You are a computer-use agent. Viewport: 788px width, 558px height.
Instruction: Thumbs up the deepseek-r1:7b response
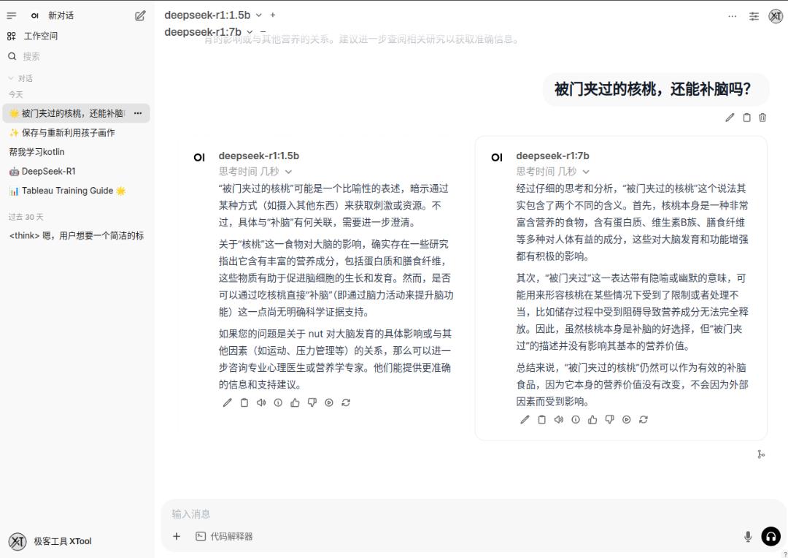[x=592, y=420]
